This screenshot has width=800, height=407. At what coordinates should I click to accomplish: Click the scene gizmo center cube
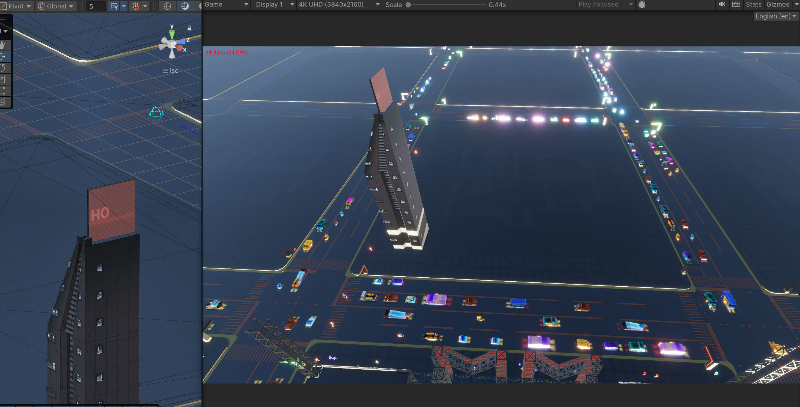coord(172,44)
